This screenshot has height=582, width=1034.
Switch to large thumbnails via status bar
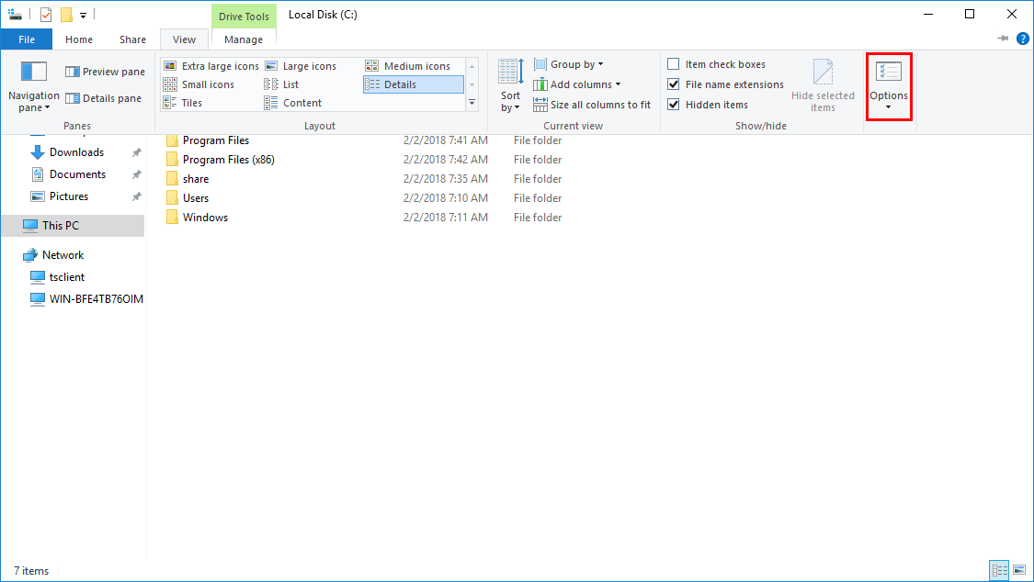1019,570
